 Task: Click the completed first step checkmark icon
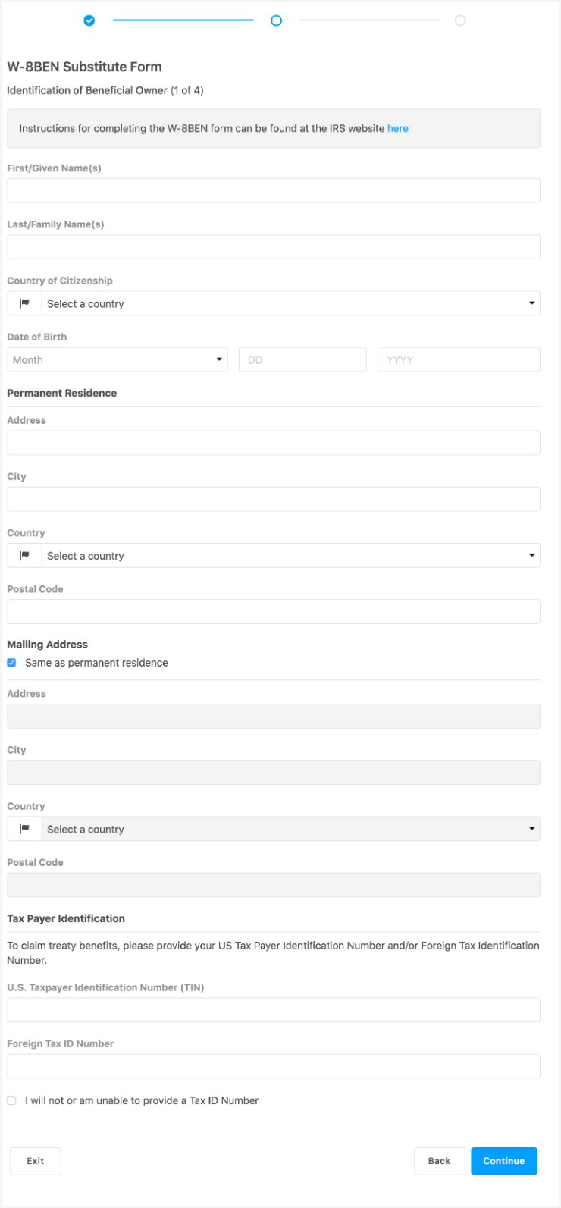(89, 20)
